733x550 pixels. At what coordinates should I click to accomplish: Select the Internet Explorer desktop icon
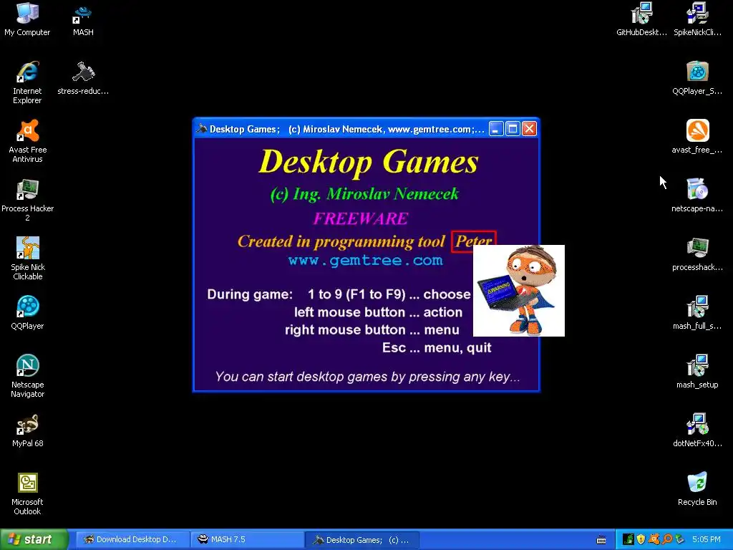pos(28,82)
